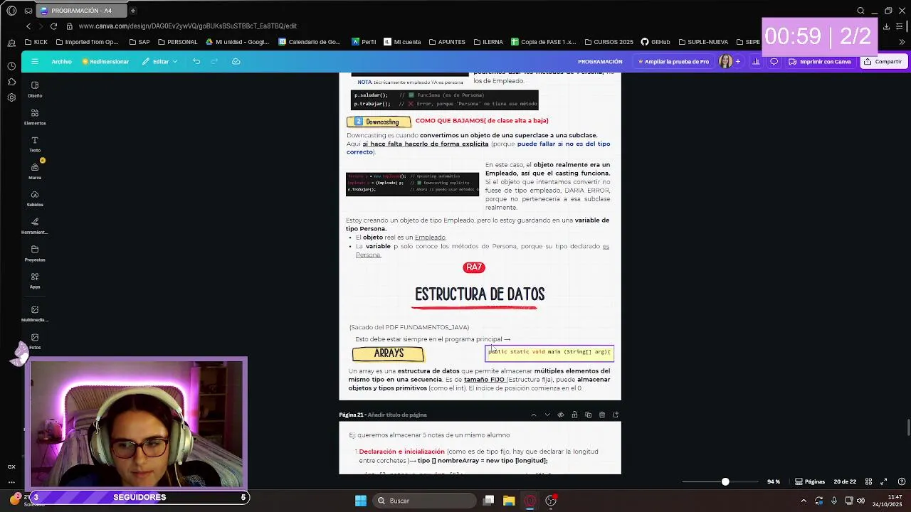Click Añadir título de página field

[x=397, y=415]
